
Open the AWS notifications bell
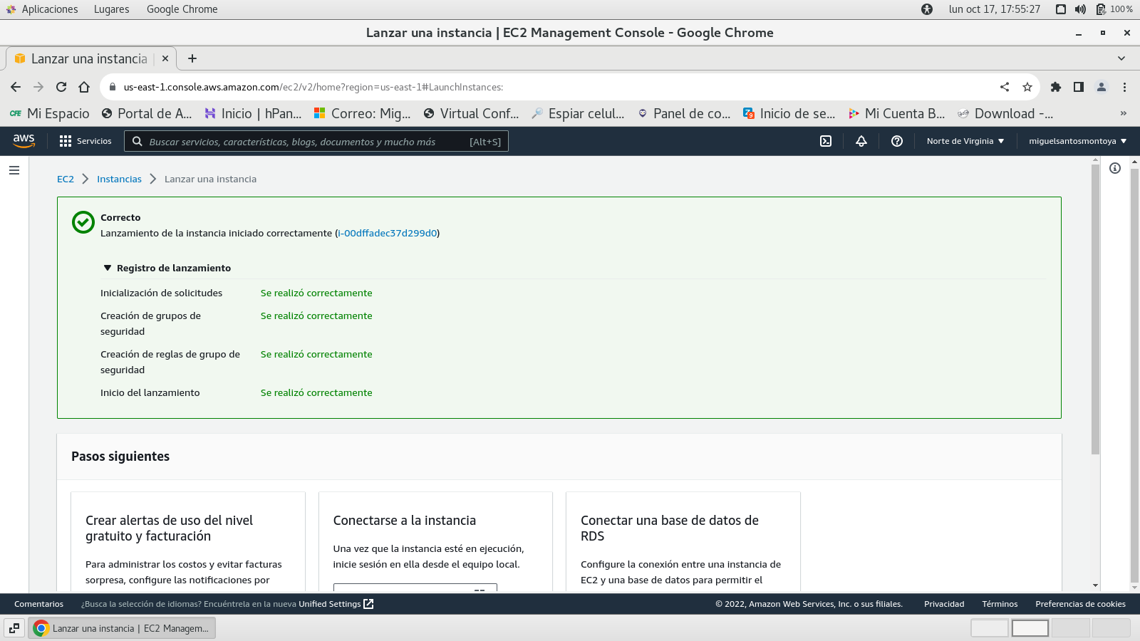click(x=861, y=141)
